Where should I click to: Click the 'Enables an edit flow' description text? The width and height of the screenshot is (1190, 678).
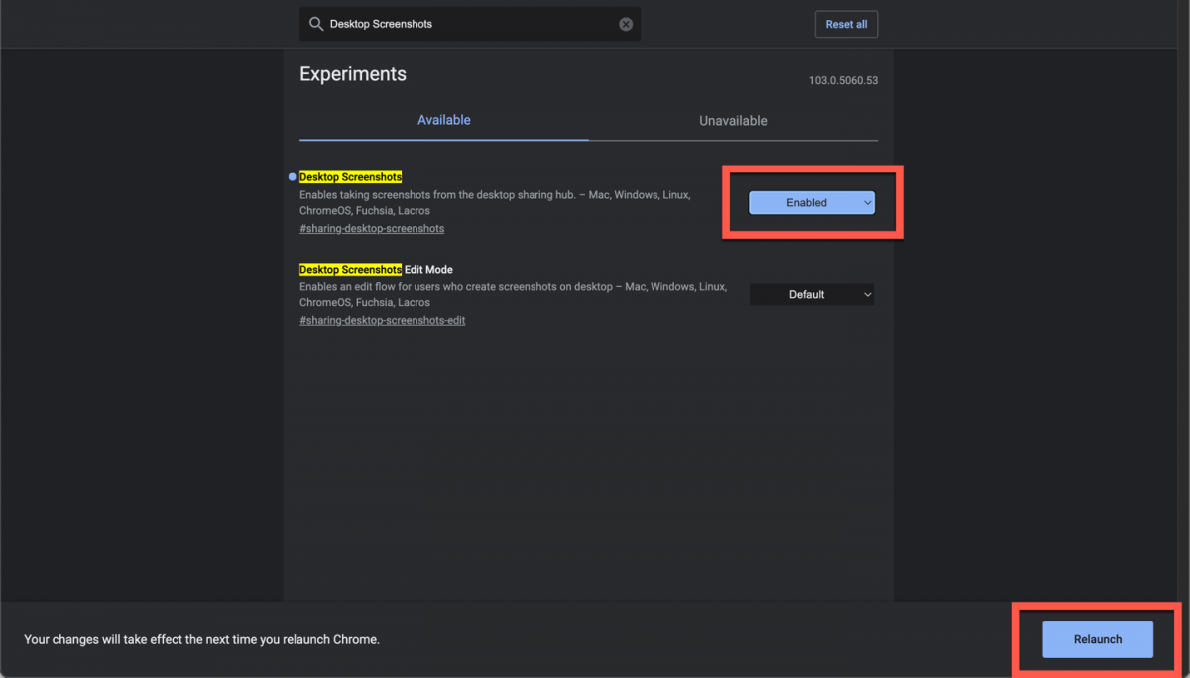pyautogui.click(x=513, y=295)
